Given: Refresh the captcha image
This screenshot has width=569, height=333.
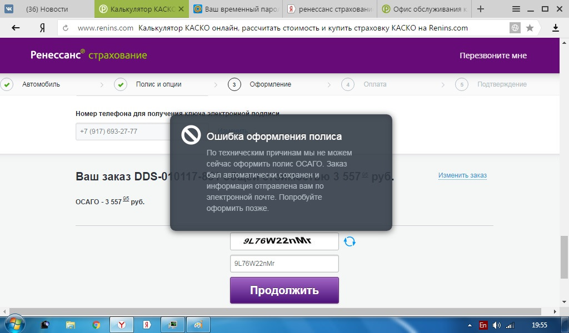Looking at the screenshot, I should (x=350, y=241).
